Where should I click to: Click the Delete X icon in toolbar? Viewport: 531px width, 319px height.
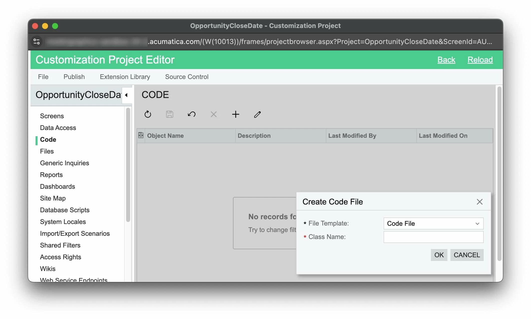[213, 114]
